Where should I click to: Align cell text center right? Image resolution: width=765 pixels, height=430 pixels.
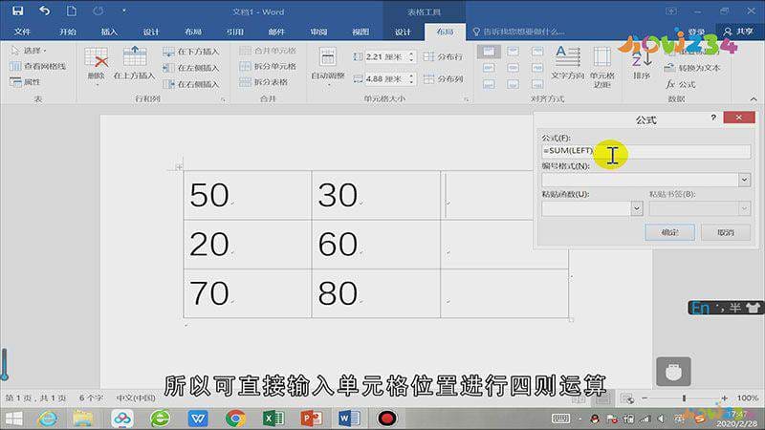click(537, 68)
